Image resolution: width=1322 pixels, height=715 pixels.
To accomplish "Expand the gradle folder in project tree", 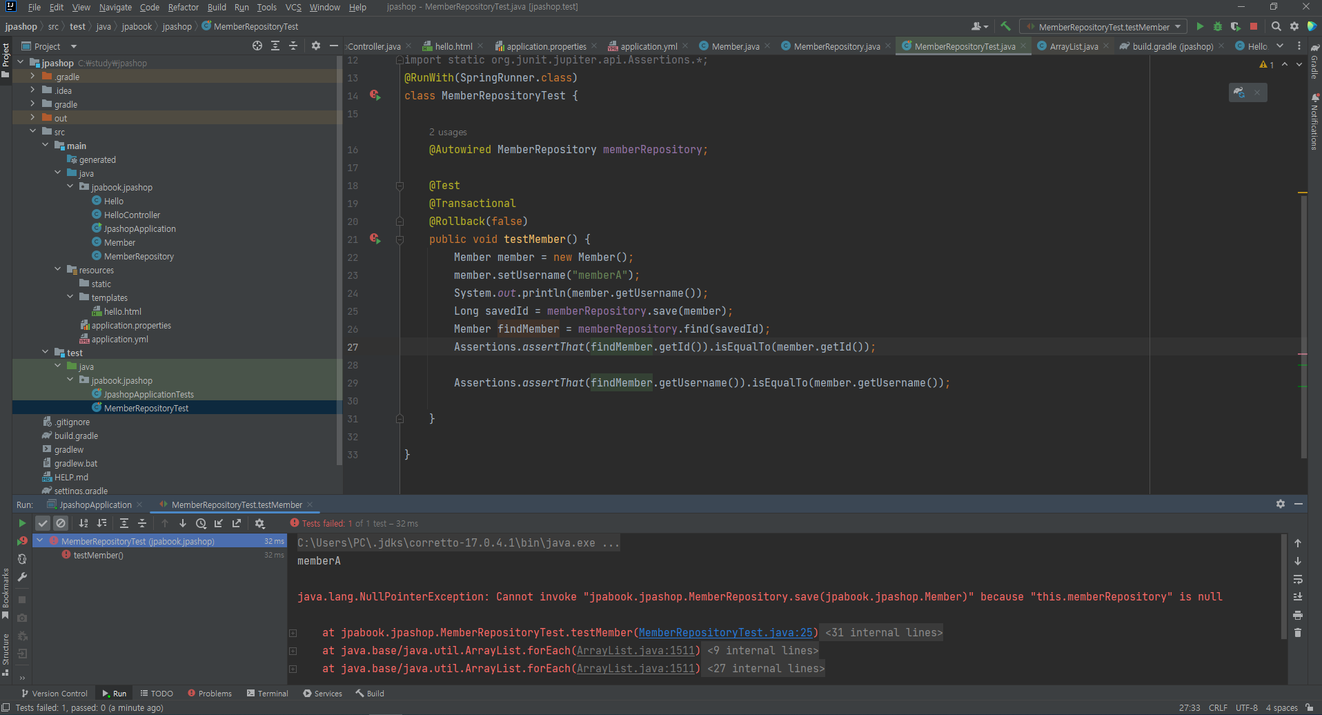I will tap(32, 104).
